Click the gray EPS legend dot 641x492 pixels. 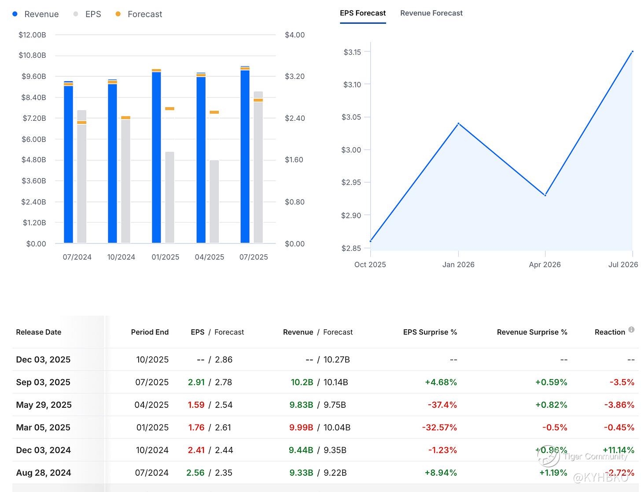(x=76, y=14)
